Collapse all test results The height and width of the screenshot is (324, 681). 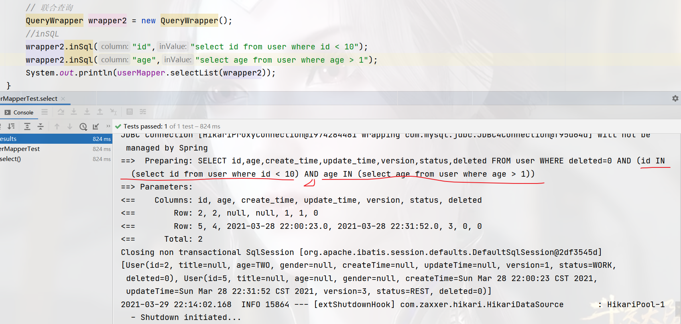[41, 126]
